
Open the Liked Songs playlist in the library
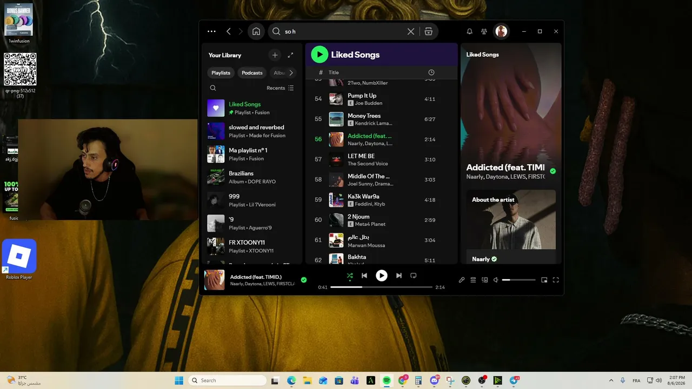click(x=252, y=108)
